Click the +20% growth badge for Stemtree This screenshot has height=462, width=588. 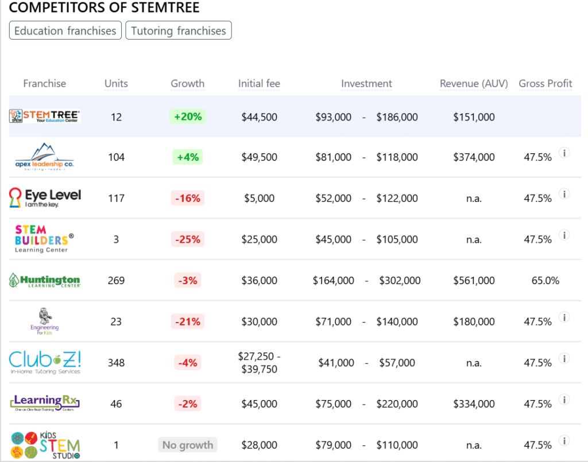tap(188, 117)
